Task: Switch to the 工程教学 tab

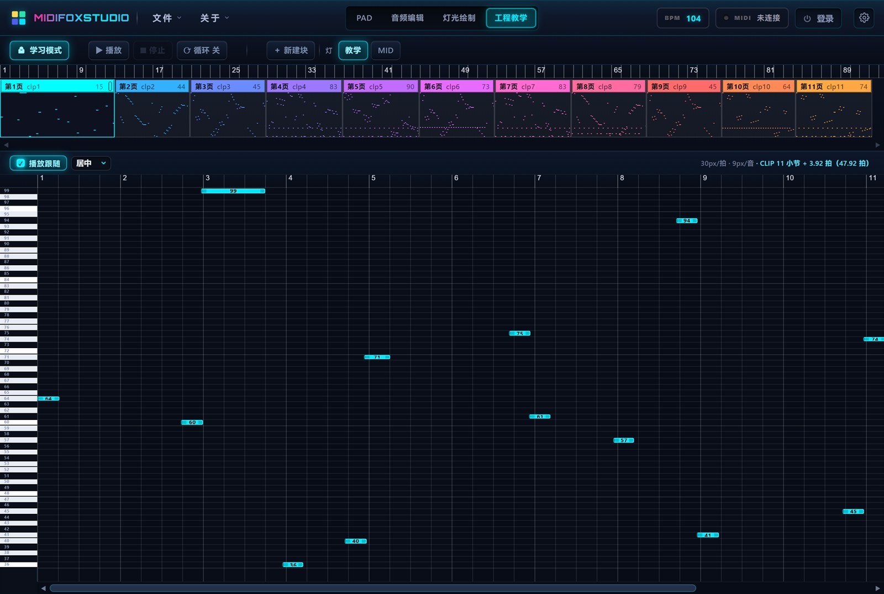Action: click(511, 18)
